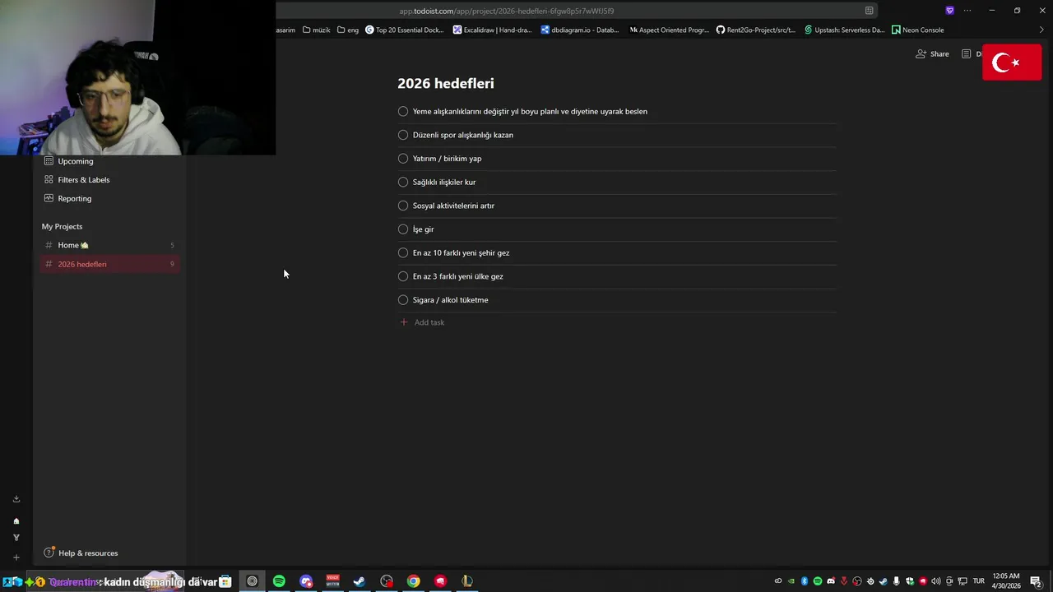Viewport: 1053px width, 592px height.
Task: Open Steam from the taskbar
Action: click(x=360, y=581)
